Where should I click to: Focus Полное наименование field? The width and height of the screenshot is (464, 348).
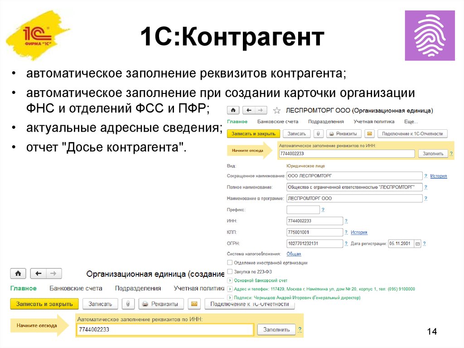[354, 187]
